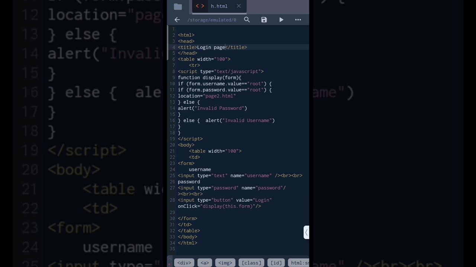Image resolution: width=476 pixels, height=267 pixels.
Task: Insert the <img> snippet
Action: pos(225,263)
